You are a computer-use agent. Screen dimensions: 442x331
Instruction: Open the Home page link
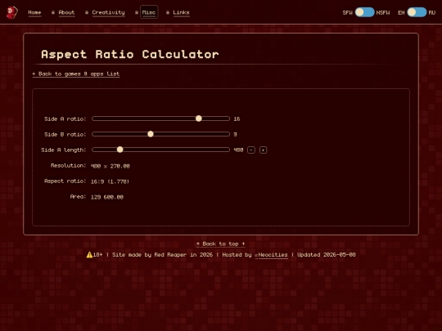pyautogui.click(x=34, y=12)
